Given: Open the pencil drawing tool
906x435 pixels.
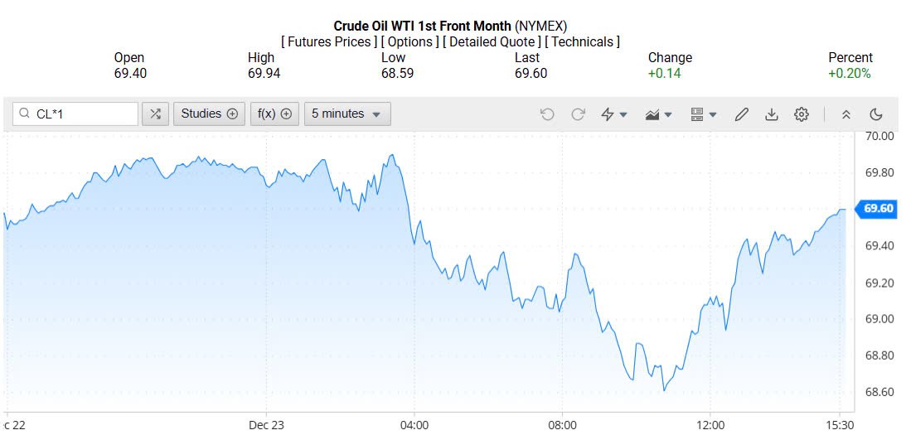Looking at the screenshot, I should click(x=742, y=114).
